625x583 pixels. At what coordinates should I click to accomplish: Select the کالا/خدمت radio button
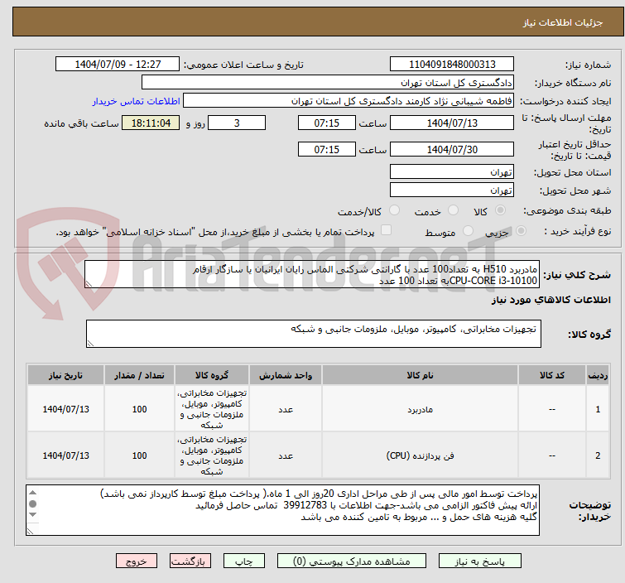(394, 210)
